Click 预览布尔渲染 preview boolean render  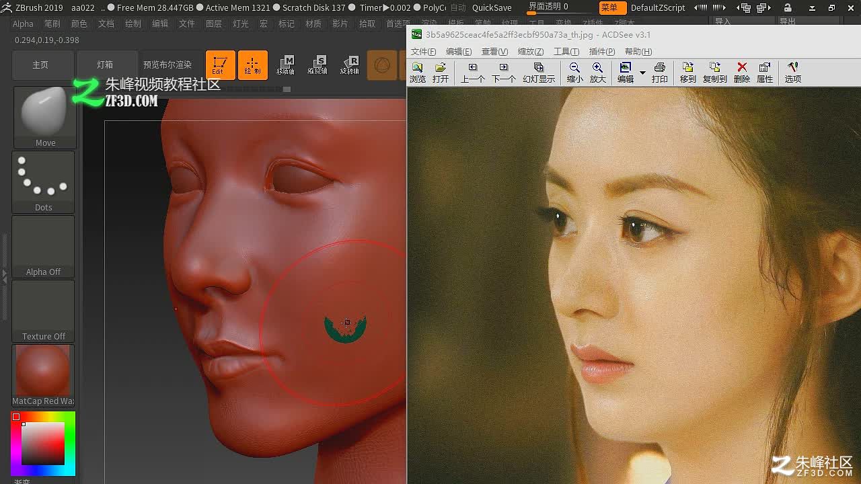pos(167,65)
